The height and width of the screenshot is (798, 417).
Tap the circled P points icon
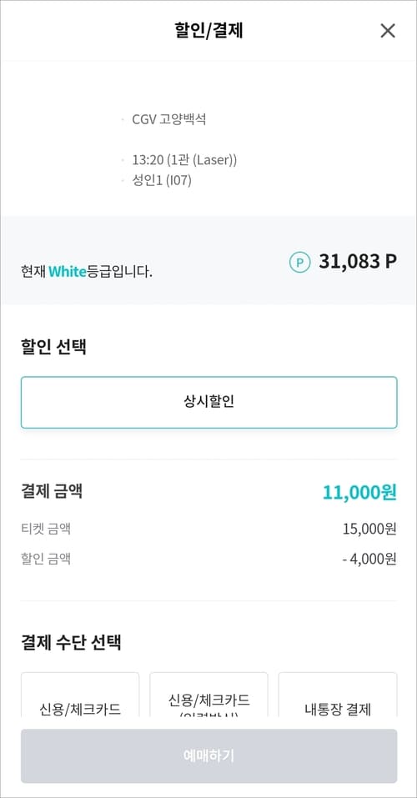pos(300,263)
